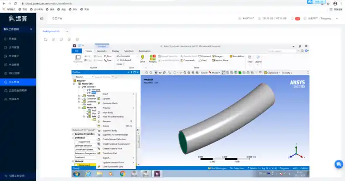
Task: Click the Solve lightning bolt icon
Action: [143, 58]
